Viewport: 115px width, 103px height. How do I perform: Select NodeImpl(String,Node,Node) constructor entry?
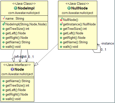(x=26, y=24)
